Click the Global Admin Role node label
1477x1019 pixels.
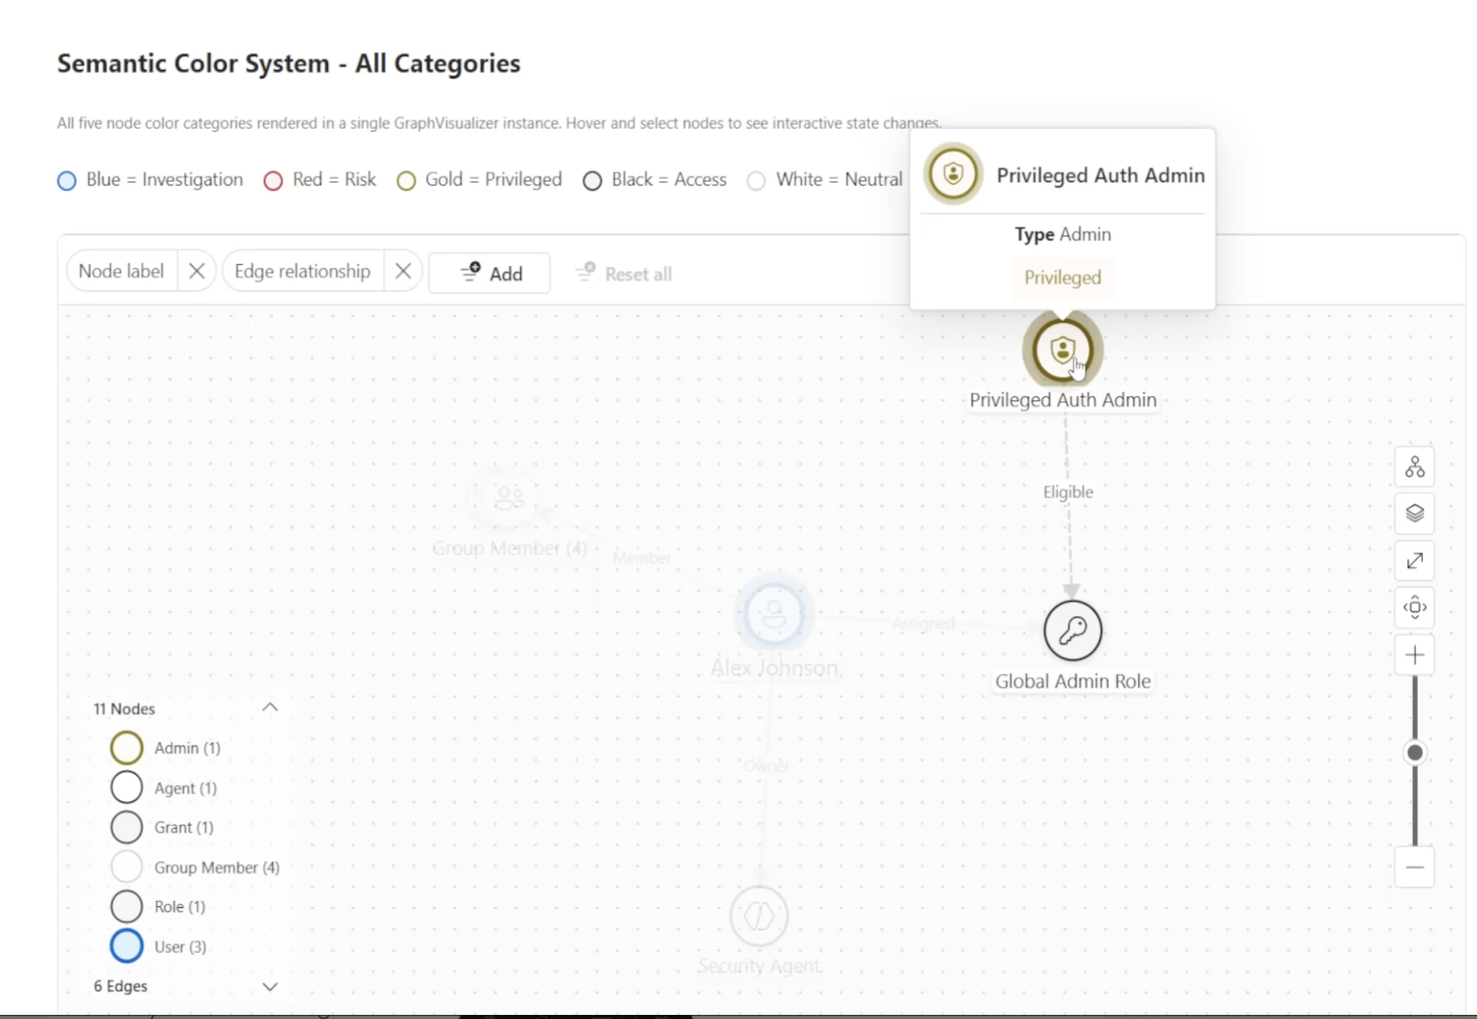pyautogui.click(x=1073, y=681)
